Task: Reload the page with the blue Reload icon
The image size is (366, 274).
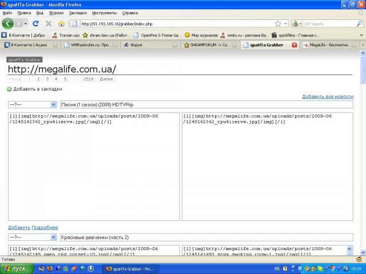Action: (x=35, y=23)
